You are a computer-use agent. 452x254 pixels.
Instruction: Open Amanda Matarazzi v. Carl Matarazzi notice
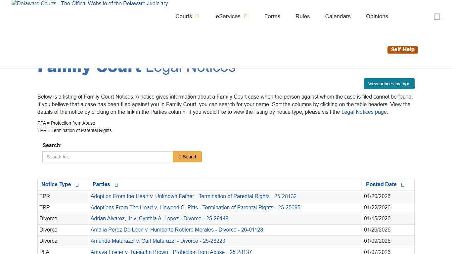coord(158,241)
